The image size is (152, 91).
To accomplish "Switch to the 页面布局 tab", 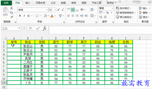I will [40, 3].
